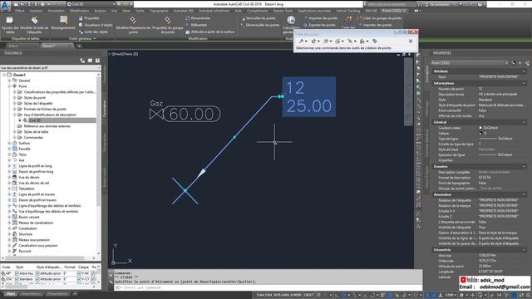Click the first point creation tool icon
Screen dimensions: 532x299
(301, 41)
